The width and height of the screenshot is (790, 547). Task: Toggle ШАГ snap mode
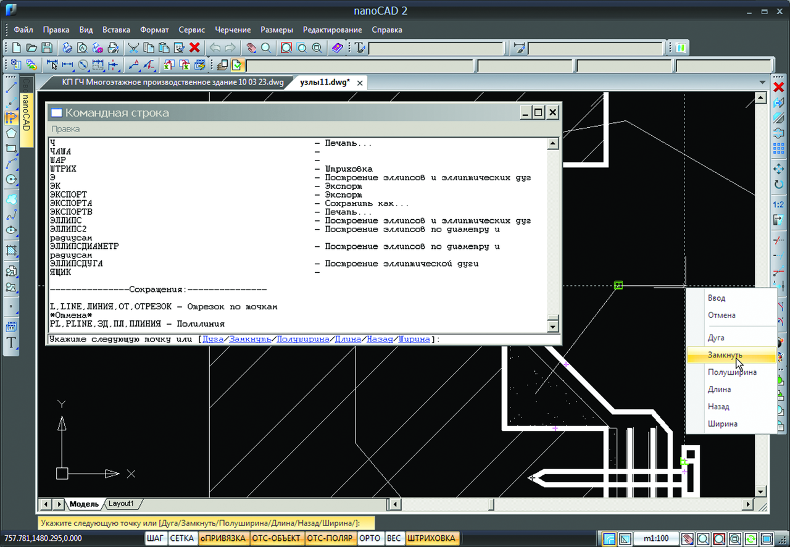[156, 538]
